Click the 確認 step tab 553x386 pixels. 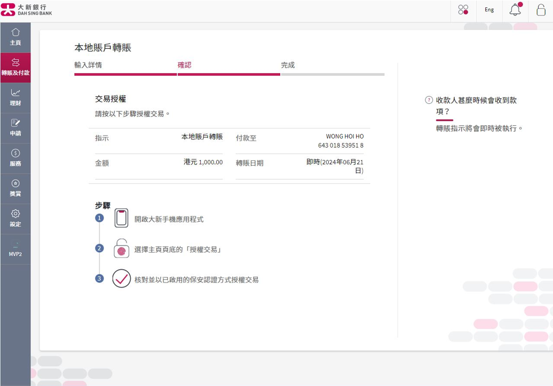(185, 65)
